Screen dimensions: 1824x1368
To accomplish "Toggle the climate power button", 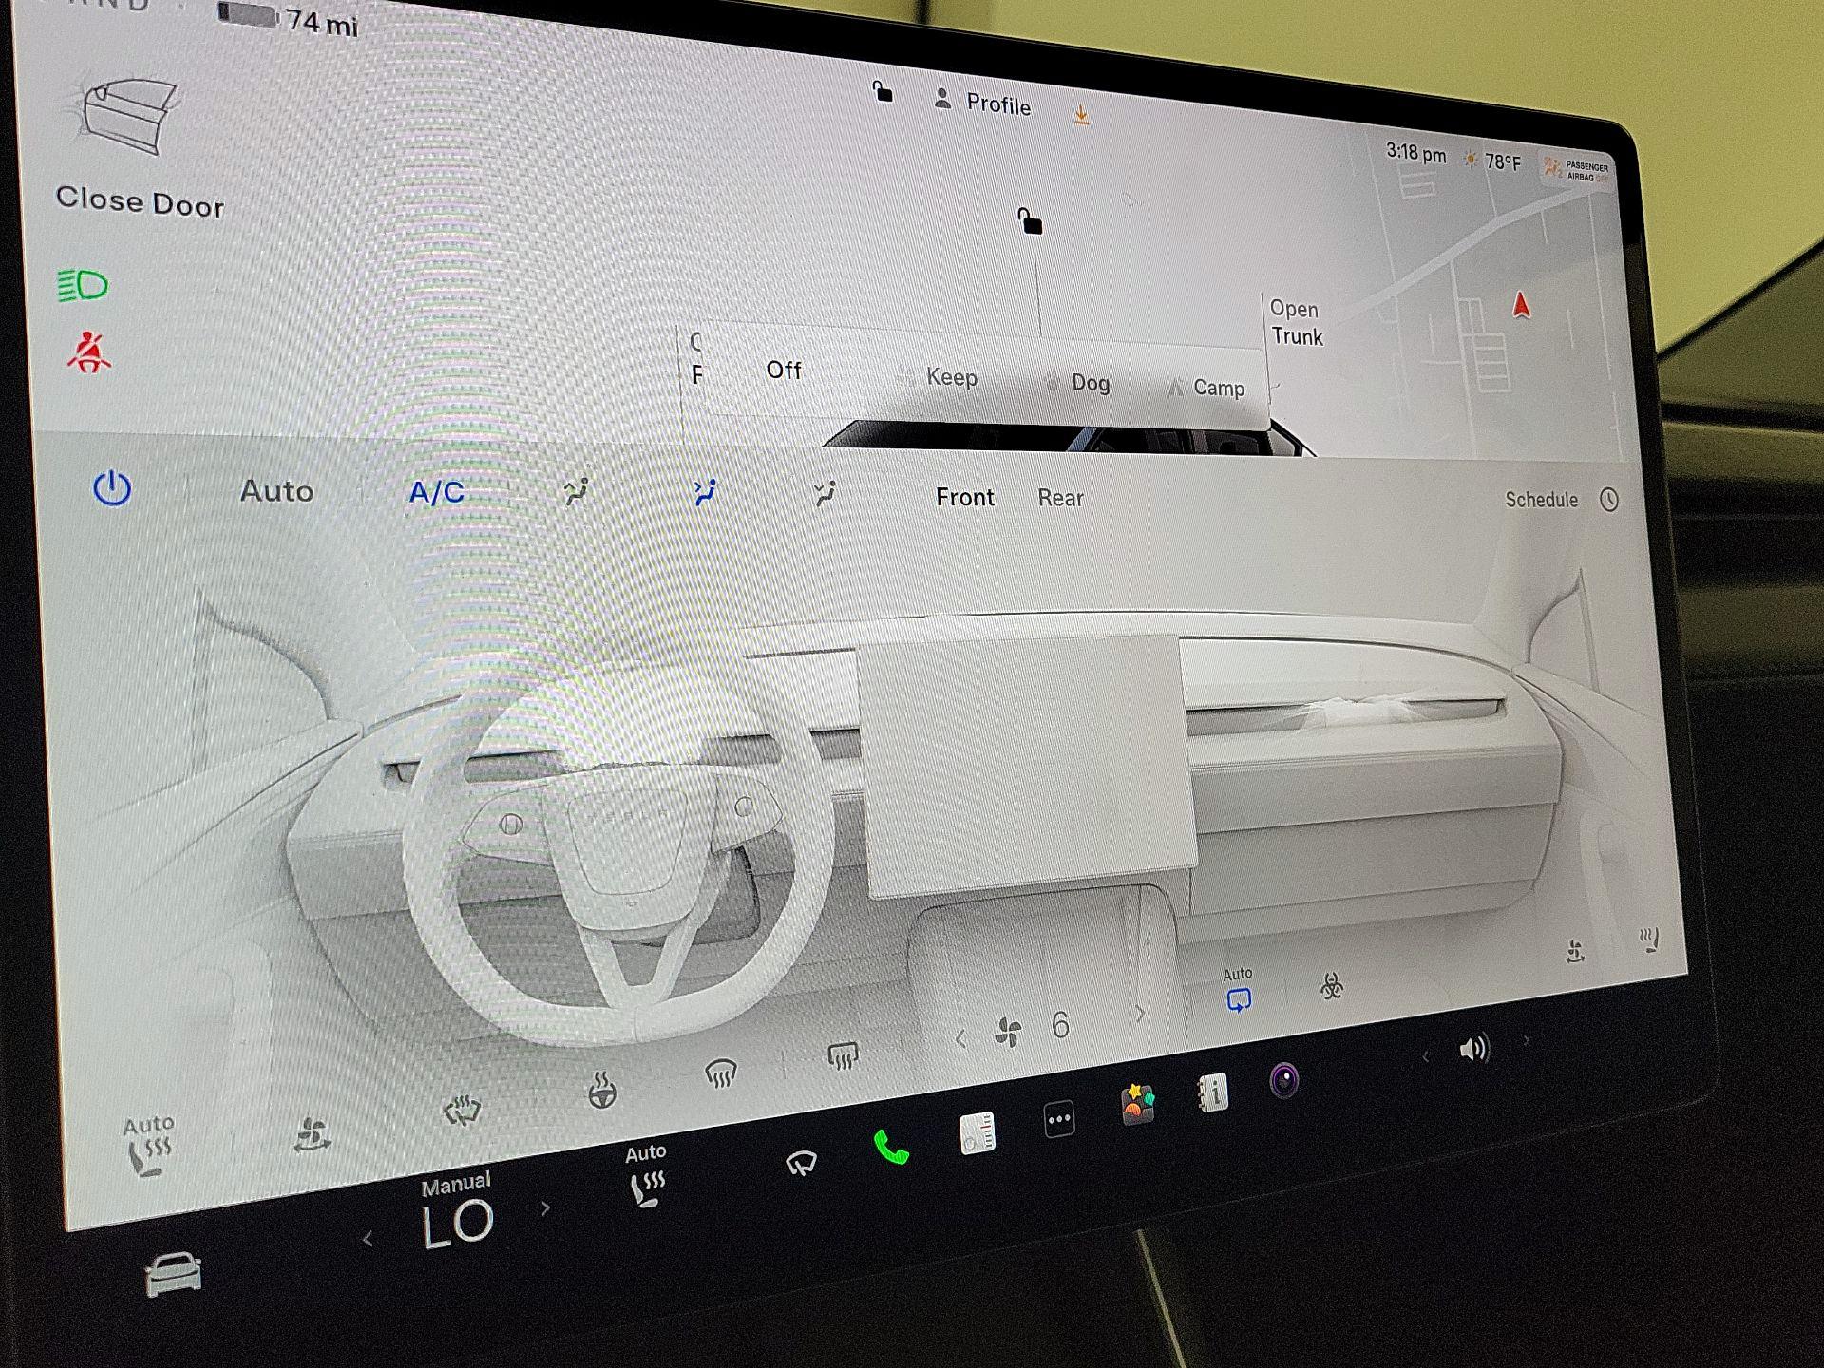I will pos(112,488).
